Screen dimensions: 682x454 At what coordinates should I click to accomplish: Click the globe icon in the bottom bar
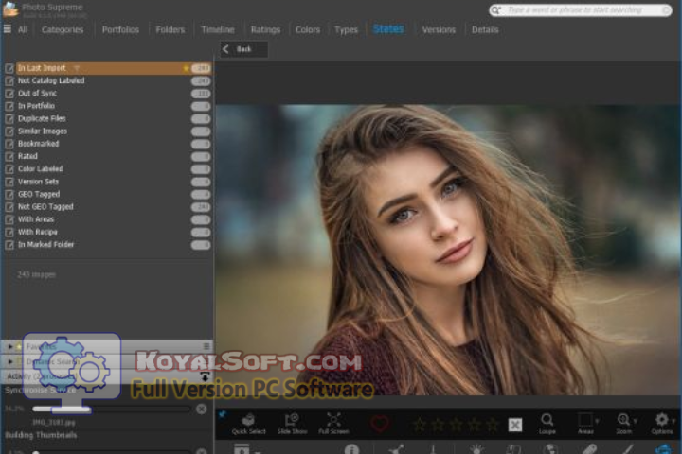550,449
